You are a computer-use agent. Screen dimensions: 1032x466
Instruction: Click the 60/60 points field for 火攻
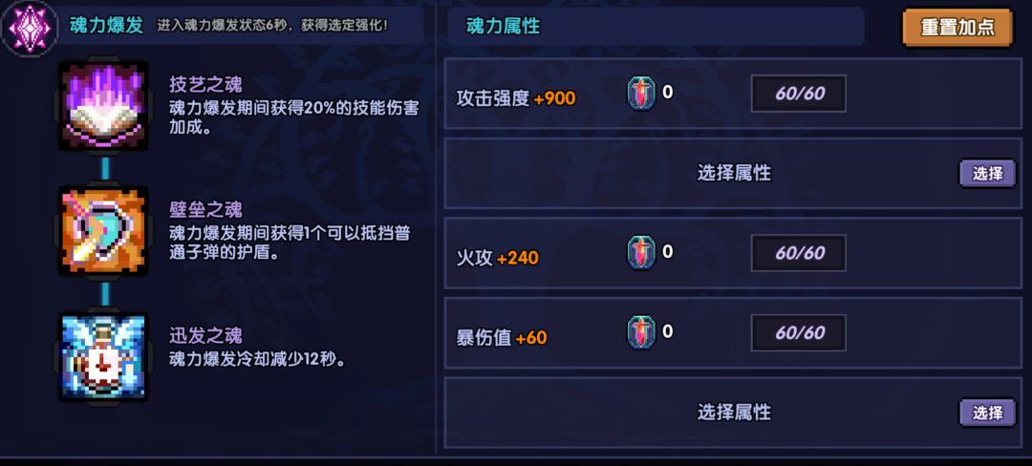[799, 253]
